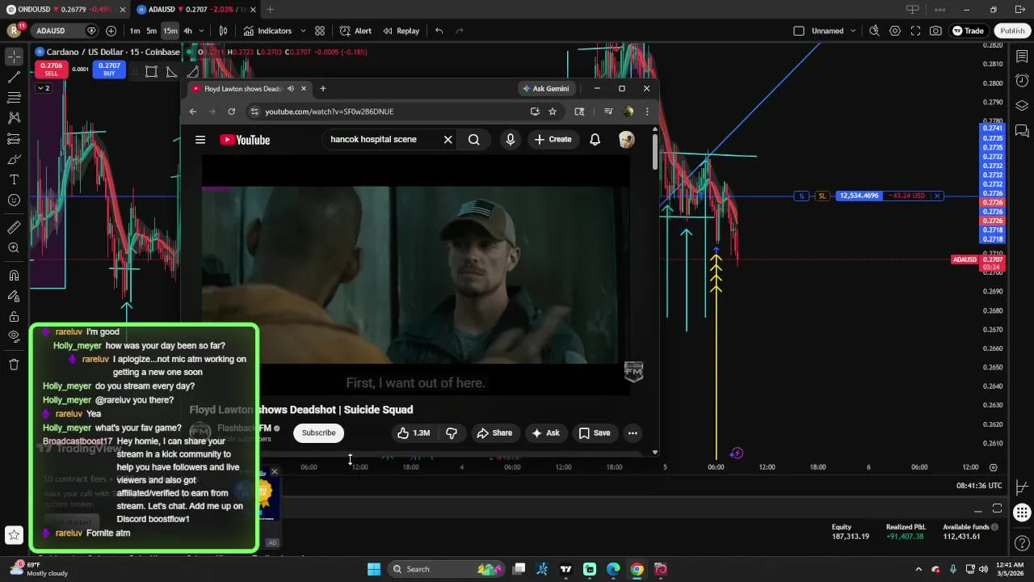Image resolution: width=1034 pixels, height=582 pixels.
Task: Select the 4h timeframe
Action: 187,31
